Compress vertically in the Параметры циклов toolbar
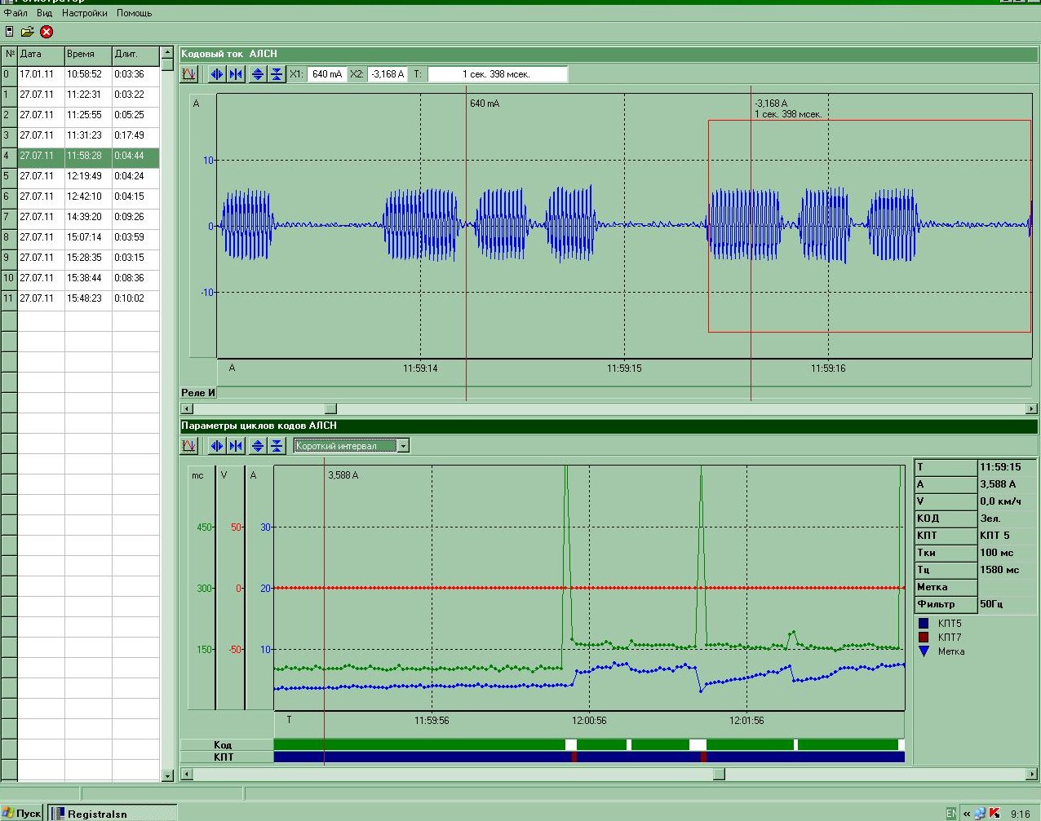Image resolution: width=1041 pixels, height=821 pixels. point(277,446)
